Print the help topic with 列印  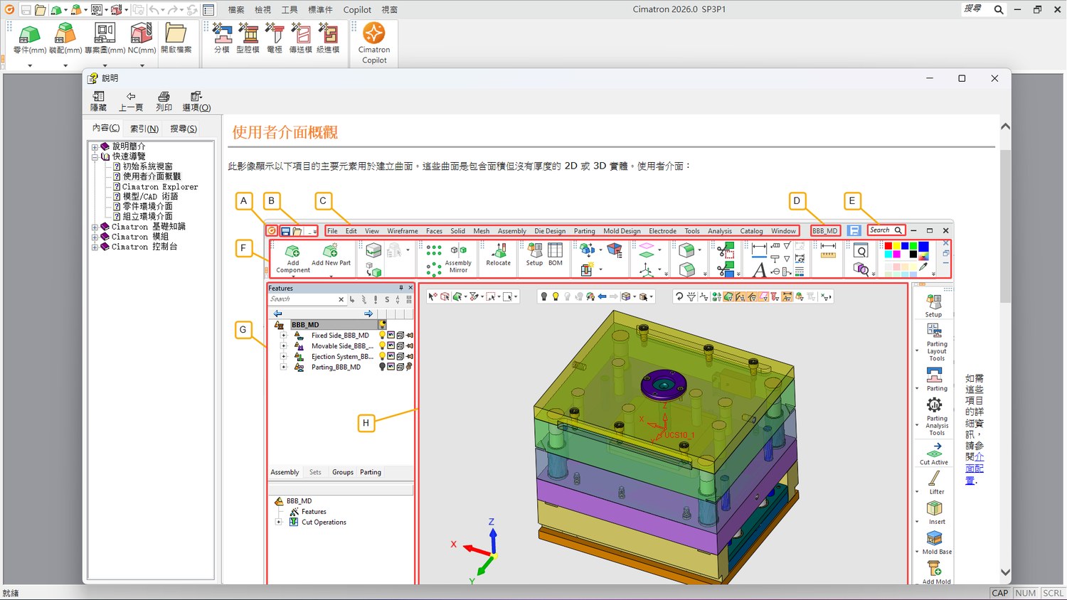coord(164,102)
